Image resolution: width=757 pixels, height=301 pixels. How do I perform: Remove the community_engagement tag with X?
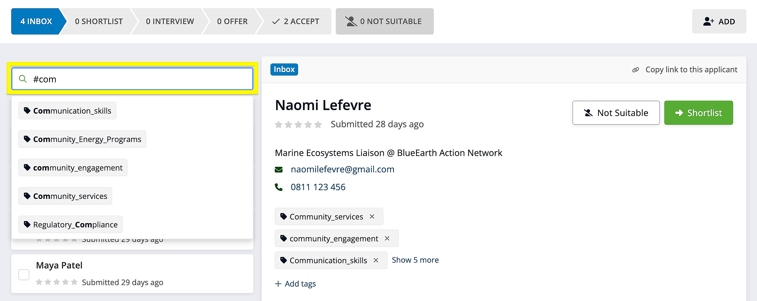coord(387,238)
